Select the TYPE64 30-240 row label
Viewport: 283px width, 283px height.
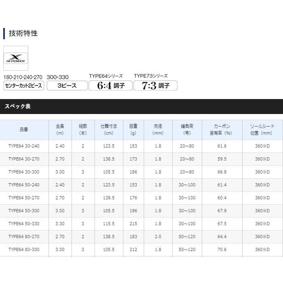pos(24,146)
